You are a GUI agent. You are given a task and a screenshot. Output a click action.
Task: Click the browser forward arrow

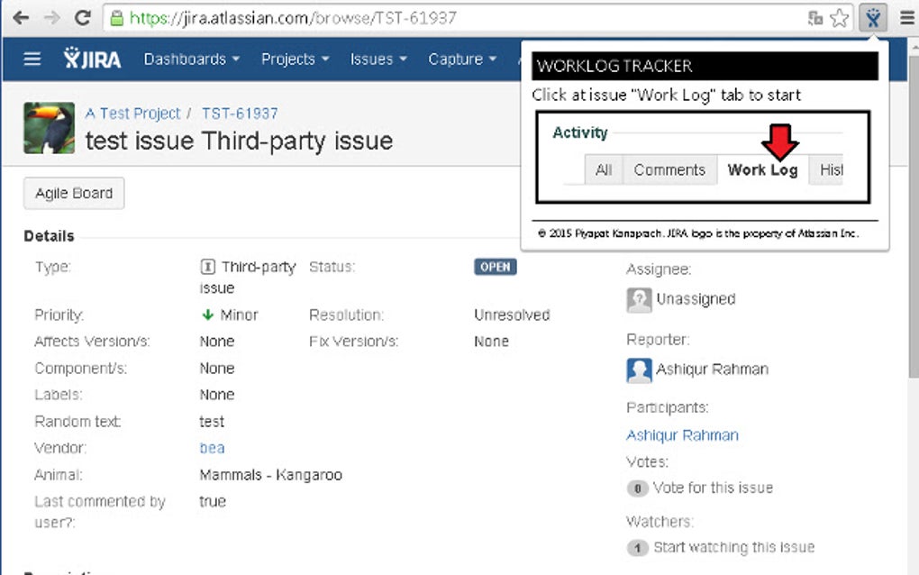click(51, 18)
